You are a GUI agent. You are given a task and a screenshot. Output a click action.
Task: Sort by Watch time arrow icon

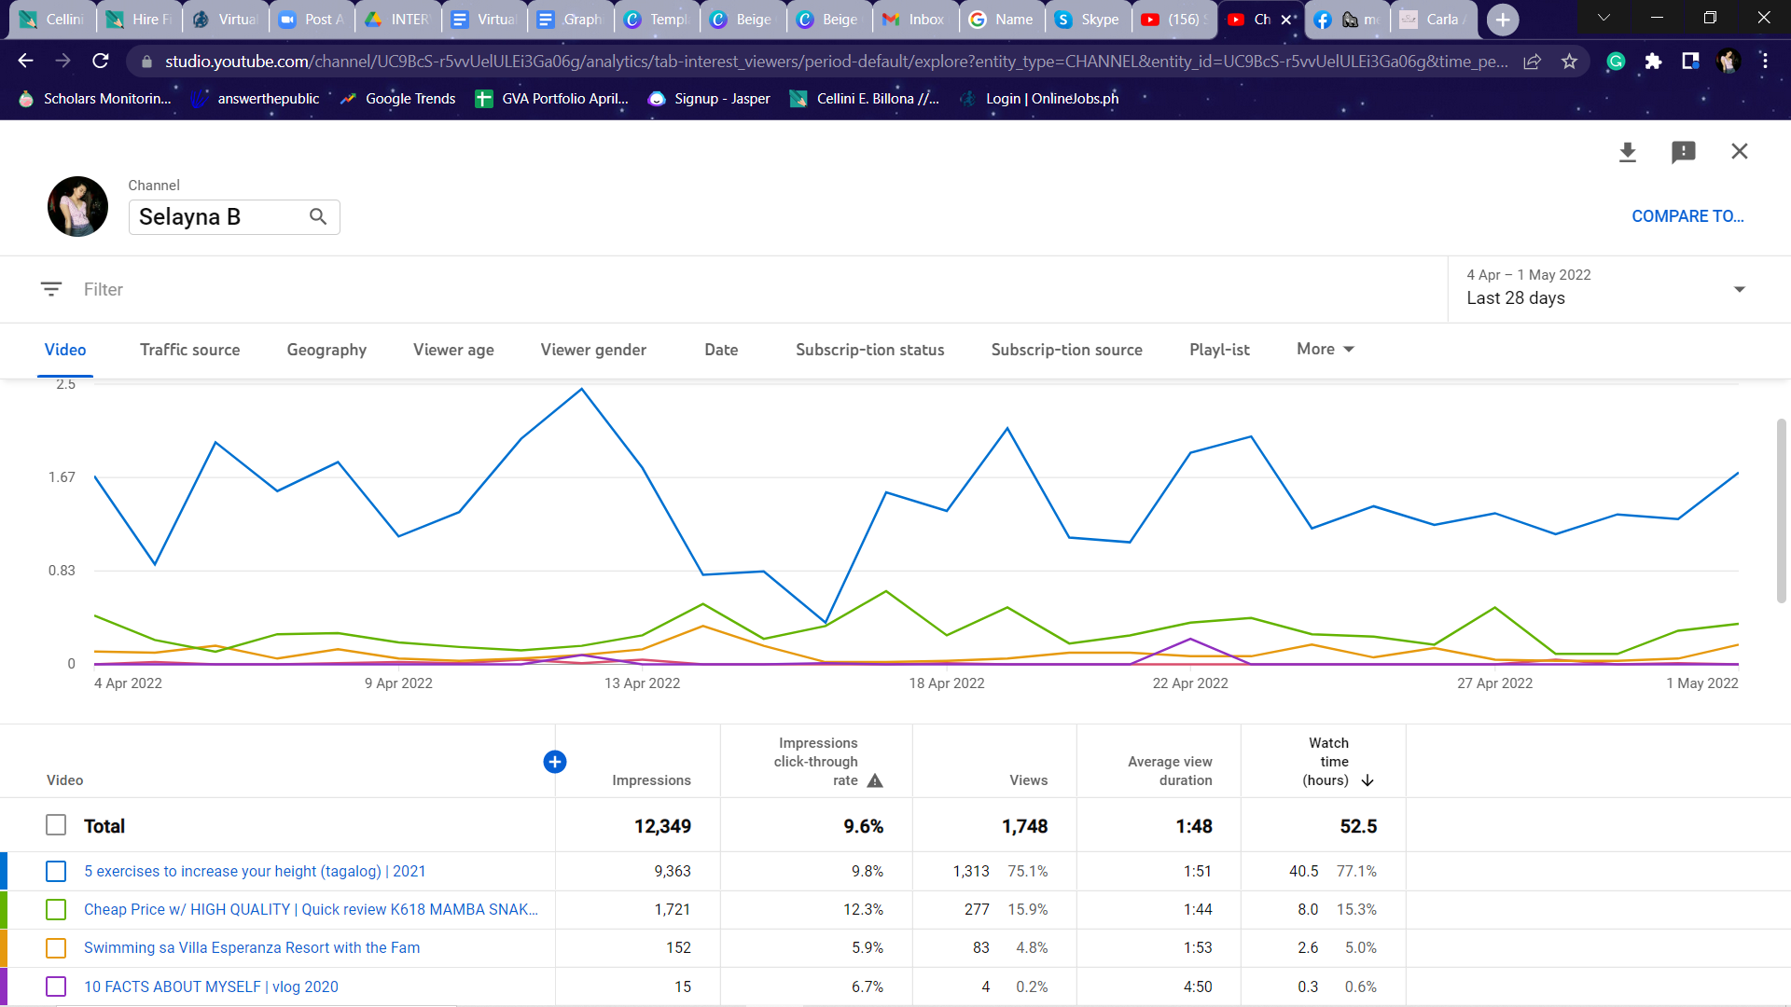tap(1368, 780)
